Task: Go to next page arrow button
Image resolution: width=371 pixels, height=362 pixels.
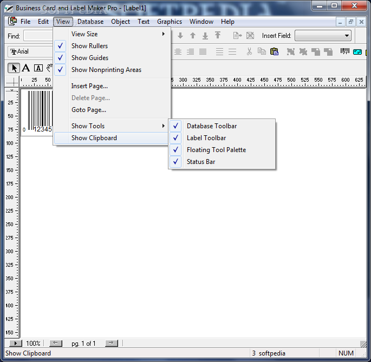Action: click(x=112, y=343)
